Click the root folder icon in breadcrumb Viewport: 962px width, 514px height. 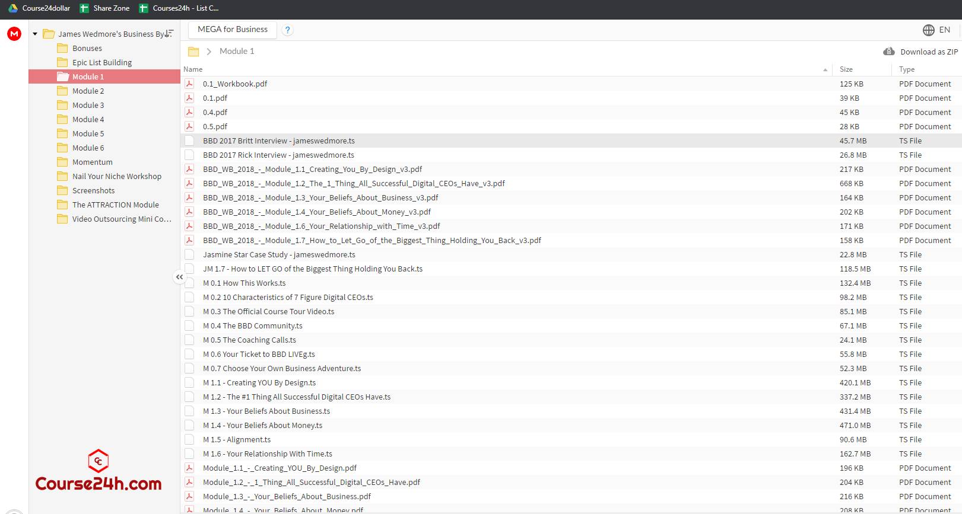[x=193, y=52]
